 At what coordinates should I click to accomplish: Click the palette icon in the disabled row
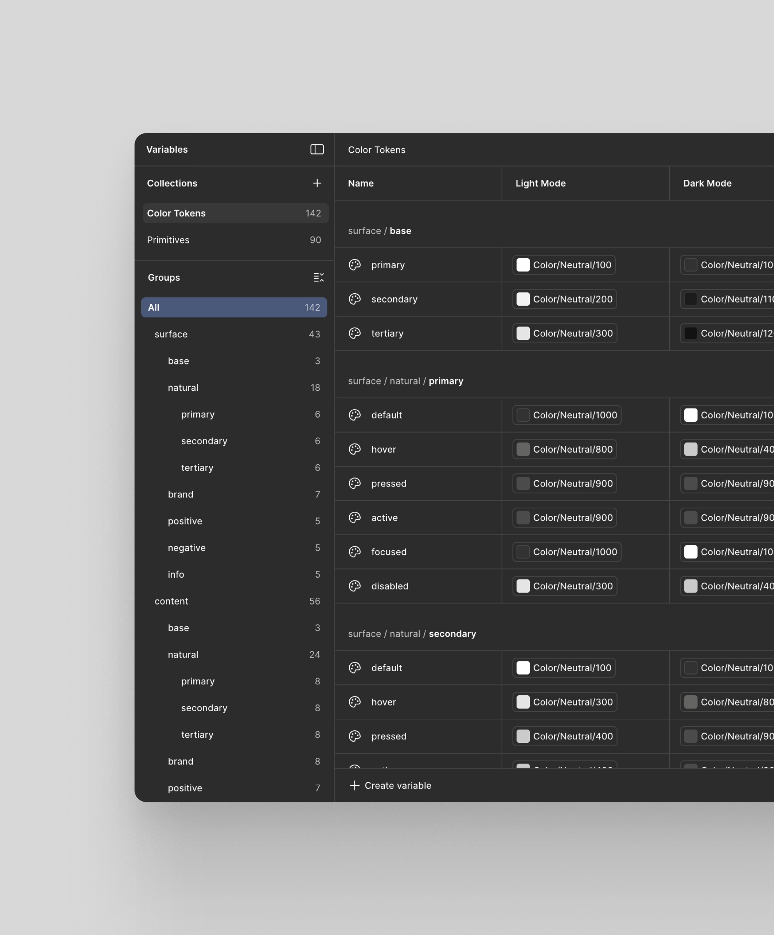pyautogui.click(x=355, y=586)
